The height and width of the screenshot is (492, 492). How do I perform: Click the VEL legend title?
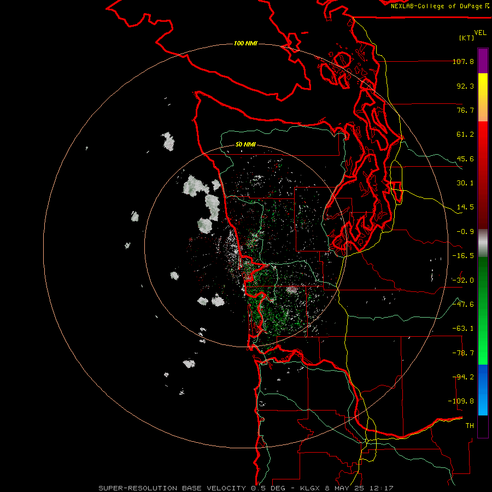(481, 33)
